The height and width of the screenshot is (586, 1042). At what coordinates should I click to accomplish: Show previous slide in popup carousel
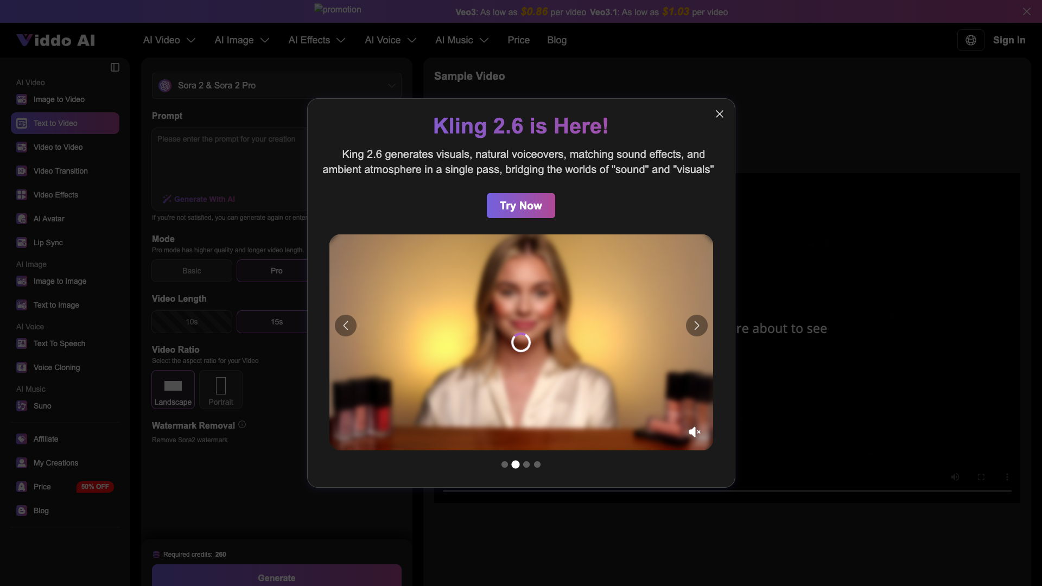pyautogui.click(x=346, y=326)
